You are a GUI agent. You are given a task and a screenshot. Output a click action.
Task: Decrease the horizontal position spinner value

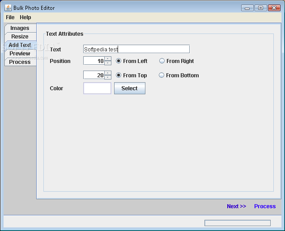pyautogui.click(x=108, y=63)
